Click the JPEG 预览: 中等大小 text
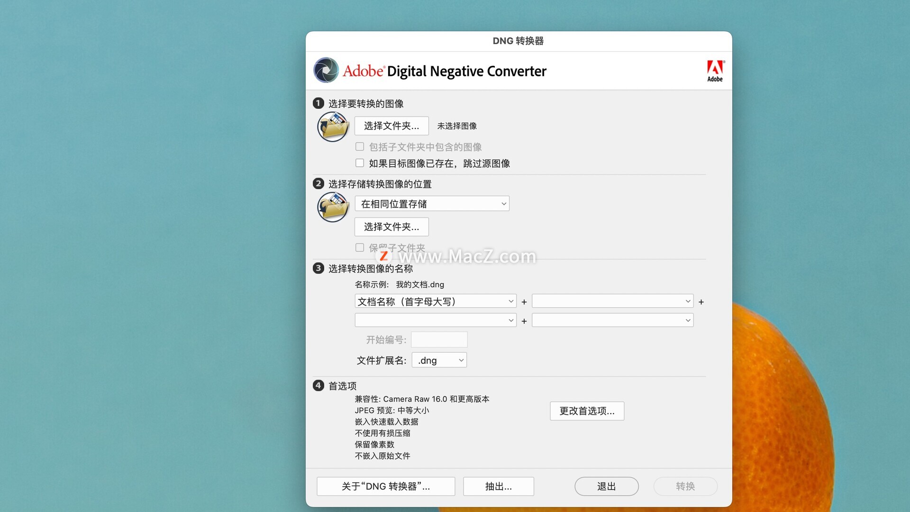The height and width of the screenshot is (512, 910). (392, 411)
